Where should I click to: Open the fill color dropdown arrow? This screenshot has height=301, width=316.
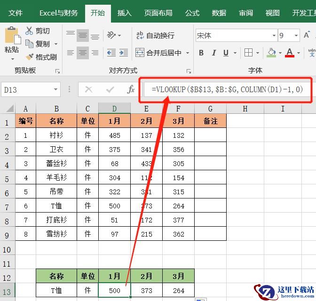click(x=280, y=53)
